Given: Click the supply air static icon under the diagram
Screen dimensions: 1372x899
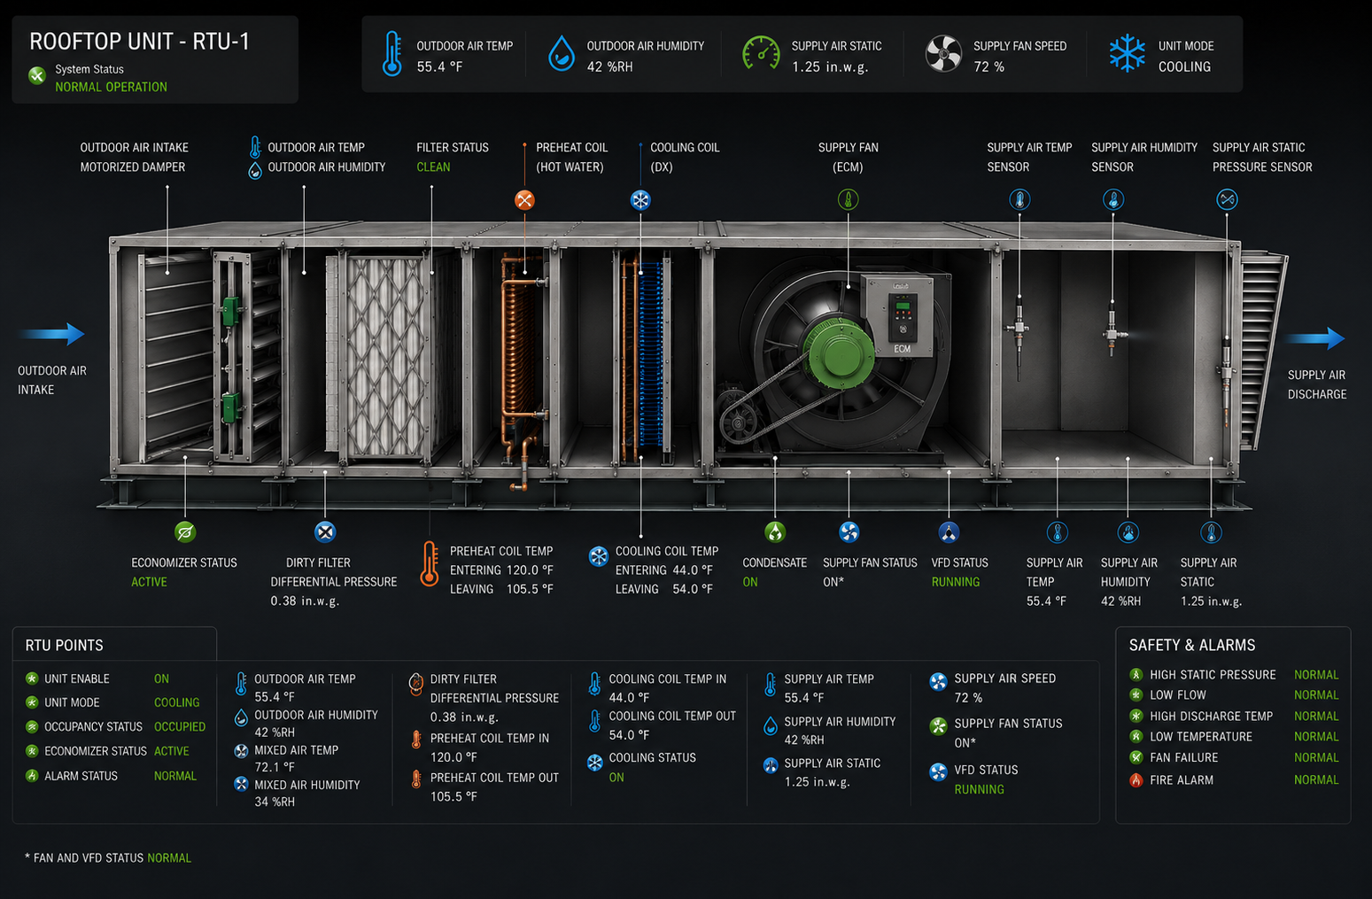Looking at the screenshot, I should (1211, 532).
